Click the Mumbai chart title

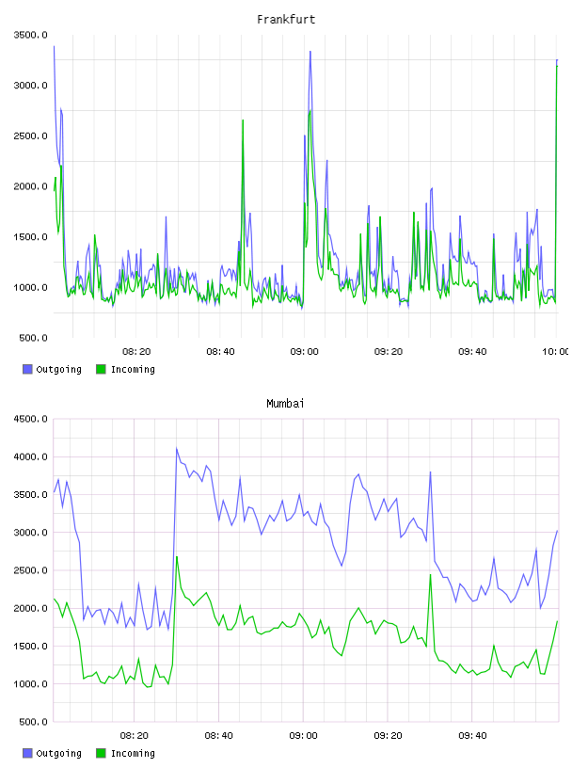click(x=285, y=404)
